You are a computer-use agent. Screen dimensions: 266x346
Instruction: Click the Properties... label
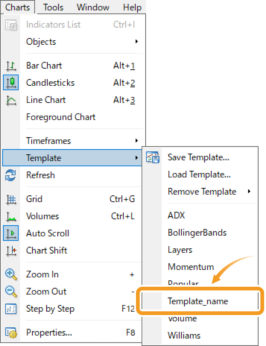[49, 332]
